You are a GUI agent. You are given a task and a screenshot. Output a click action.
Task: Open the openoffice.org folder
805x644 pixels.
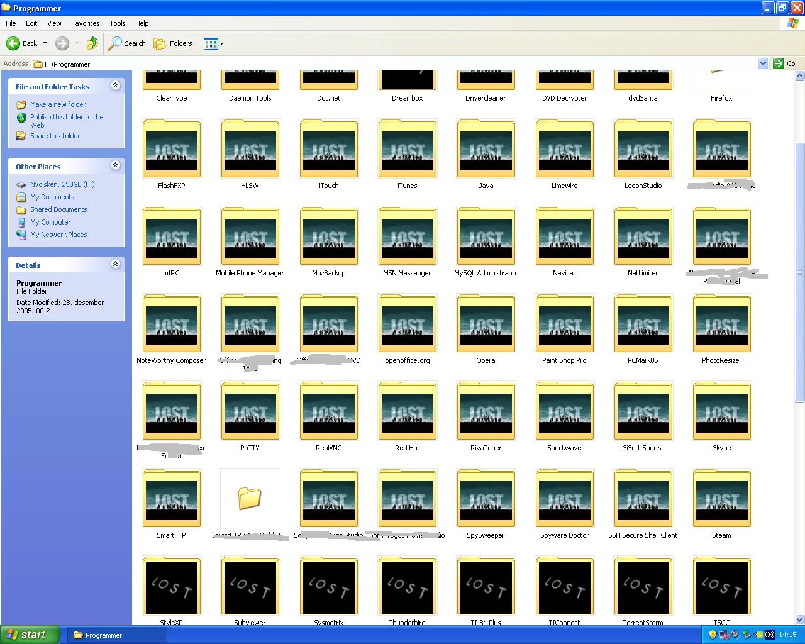pyautogui.click(x=407, y=323)
